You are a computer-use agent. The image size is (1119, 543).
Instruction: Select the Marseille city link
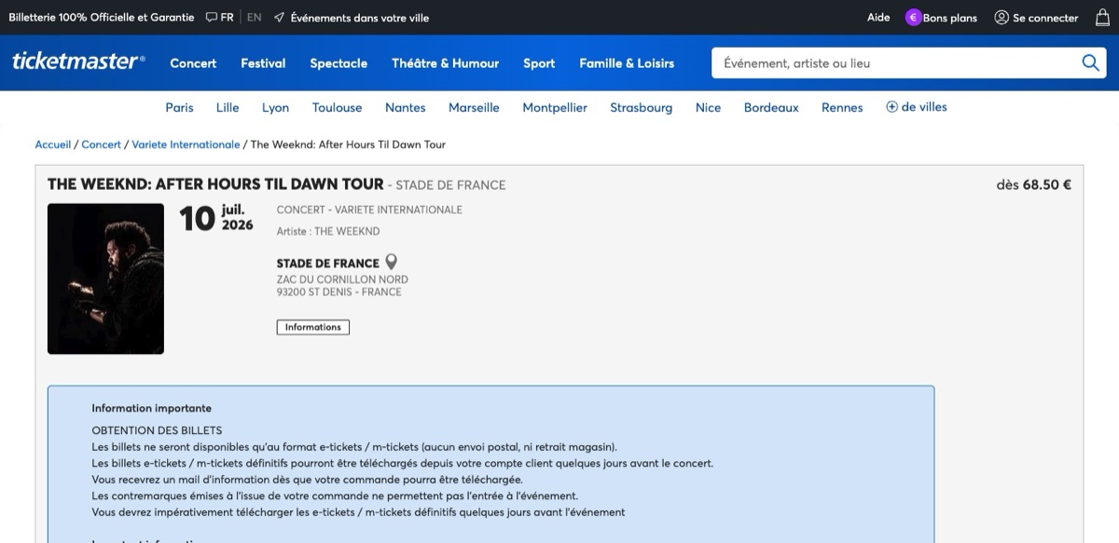coord(474,107)
